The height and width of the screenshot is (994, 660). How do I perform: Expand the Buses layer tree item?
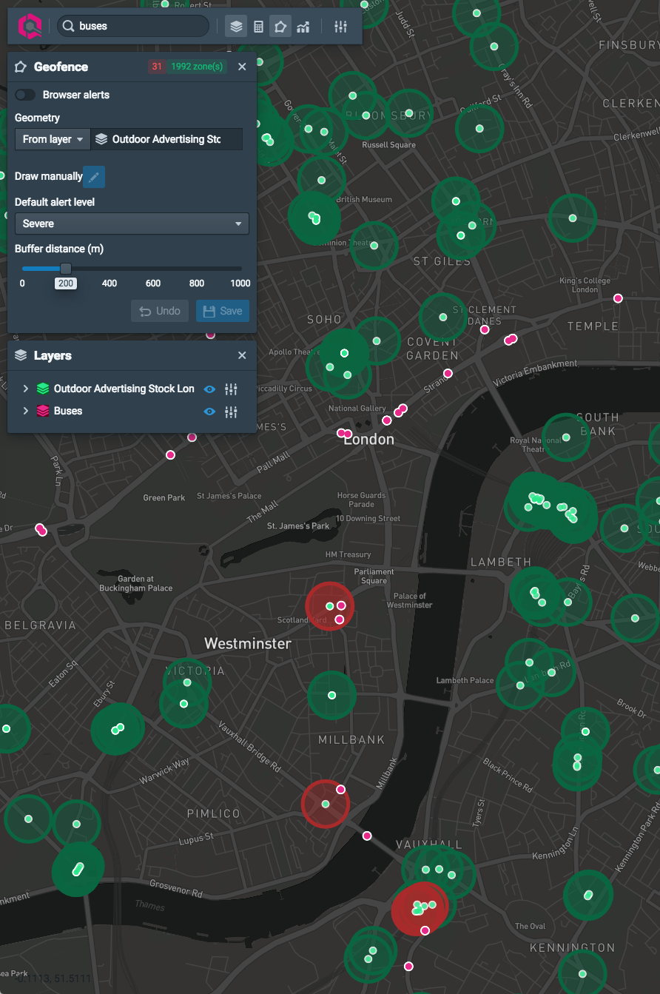click(x=25, y=412)
